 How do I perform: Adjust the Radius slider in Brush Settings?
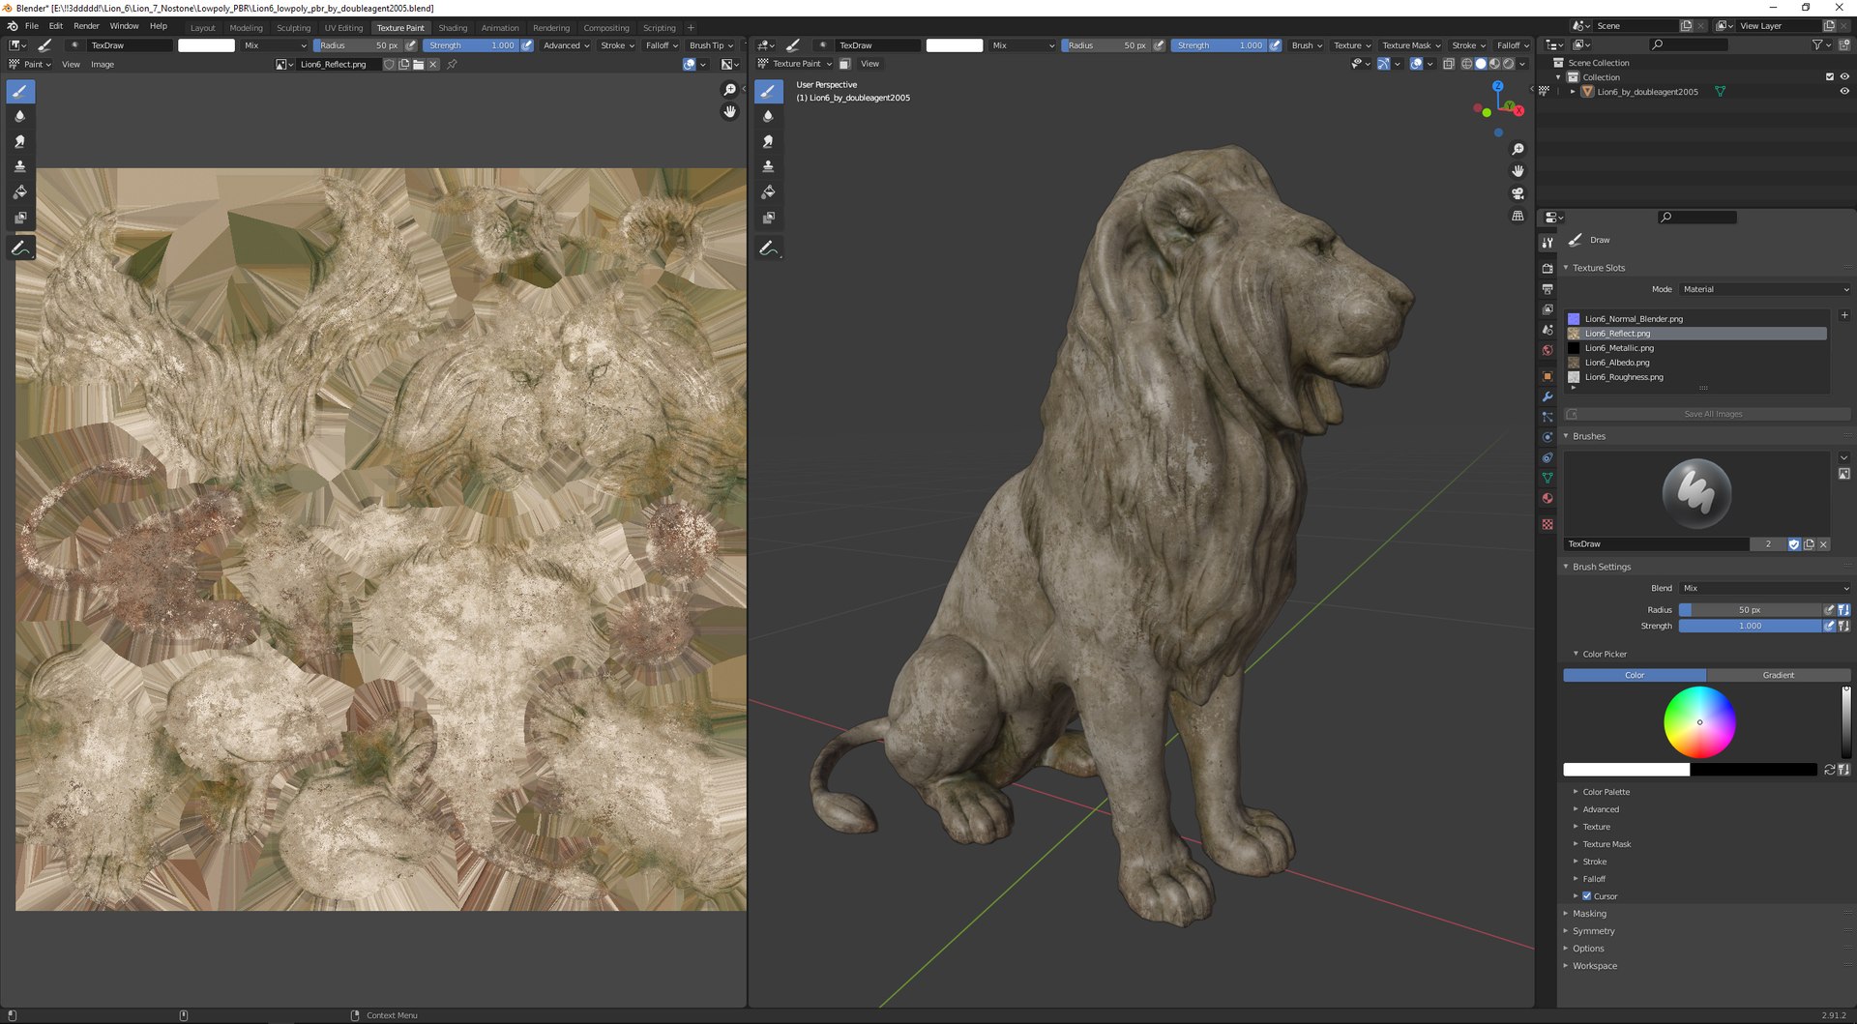point(1750,610)
